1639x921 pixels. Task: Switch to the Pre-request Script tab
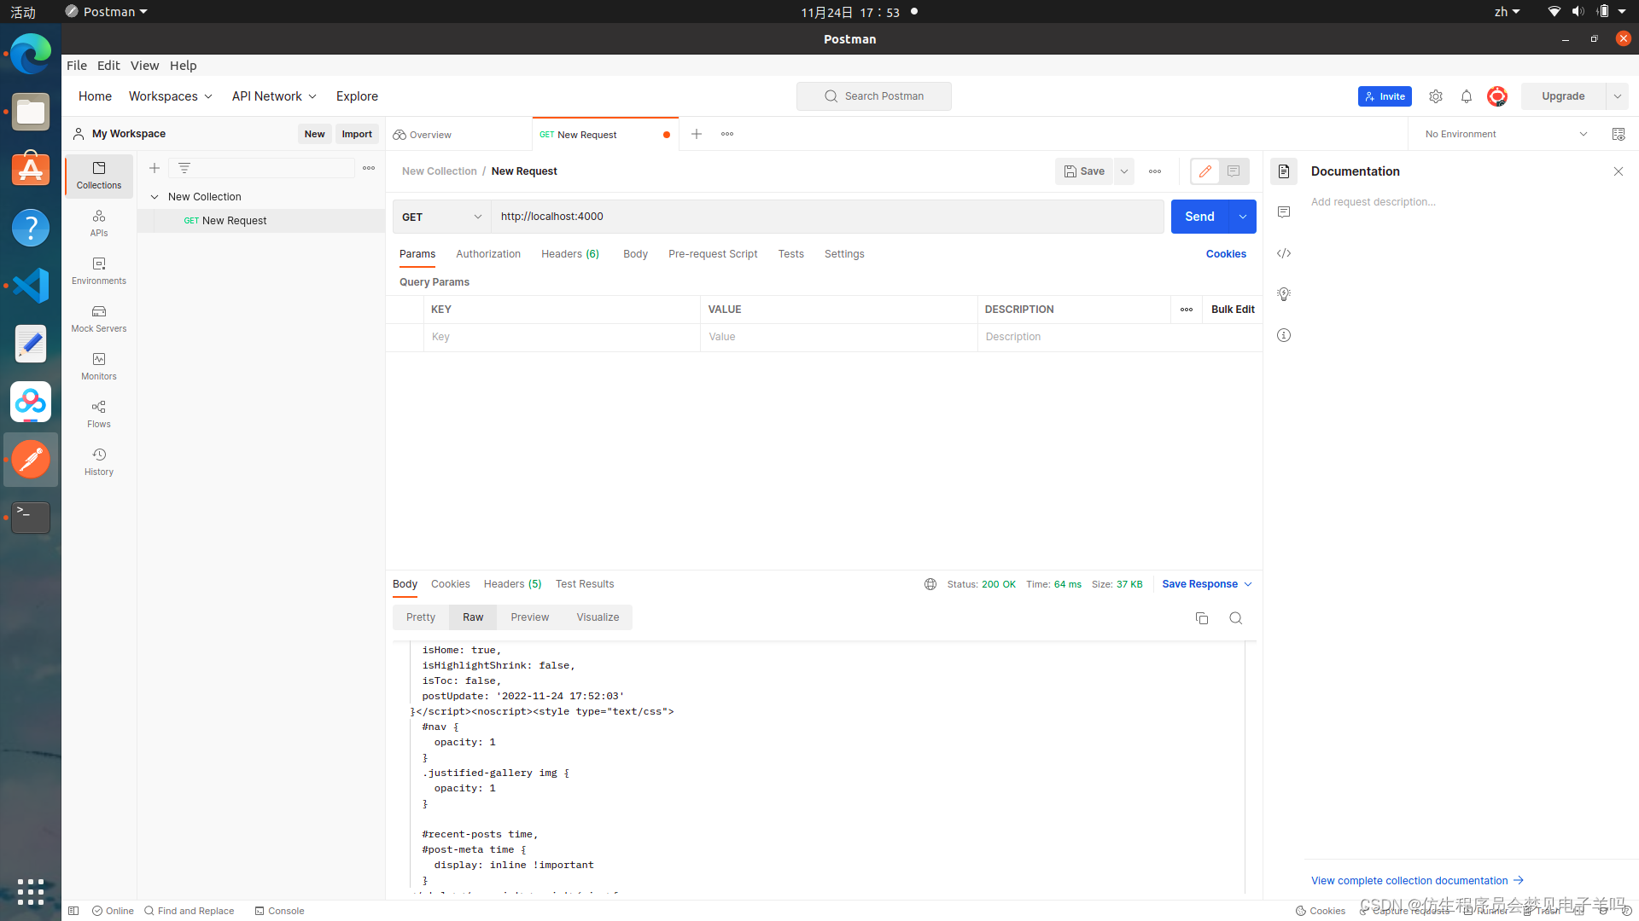tap(713, 254)
